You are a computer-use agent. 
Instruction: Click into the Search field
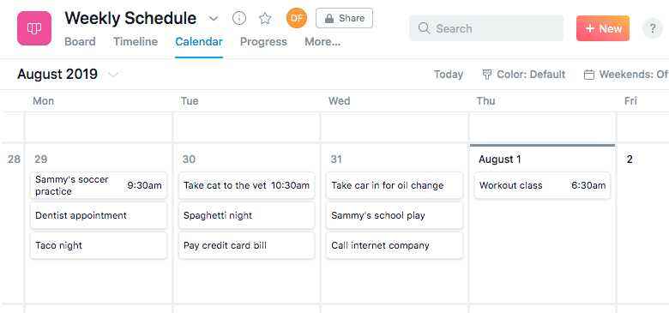486,28
